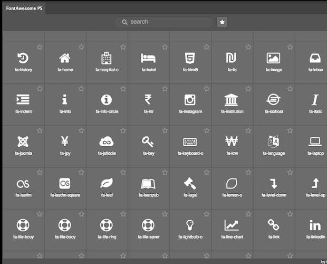
Task: Select the fa-jsfiddle cloud icon
Action: pos(107,142)
